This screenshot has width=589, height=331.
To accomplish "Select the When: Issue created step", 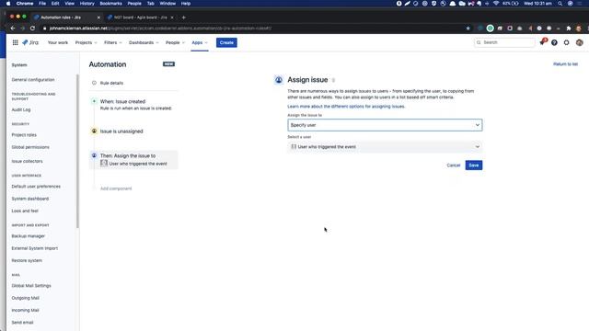I will 133,105.
